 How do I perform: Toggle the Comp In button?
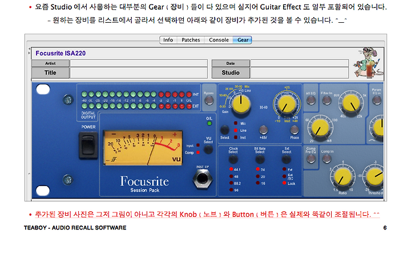(327, 158)
